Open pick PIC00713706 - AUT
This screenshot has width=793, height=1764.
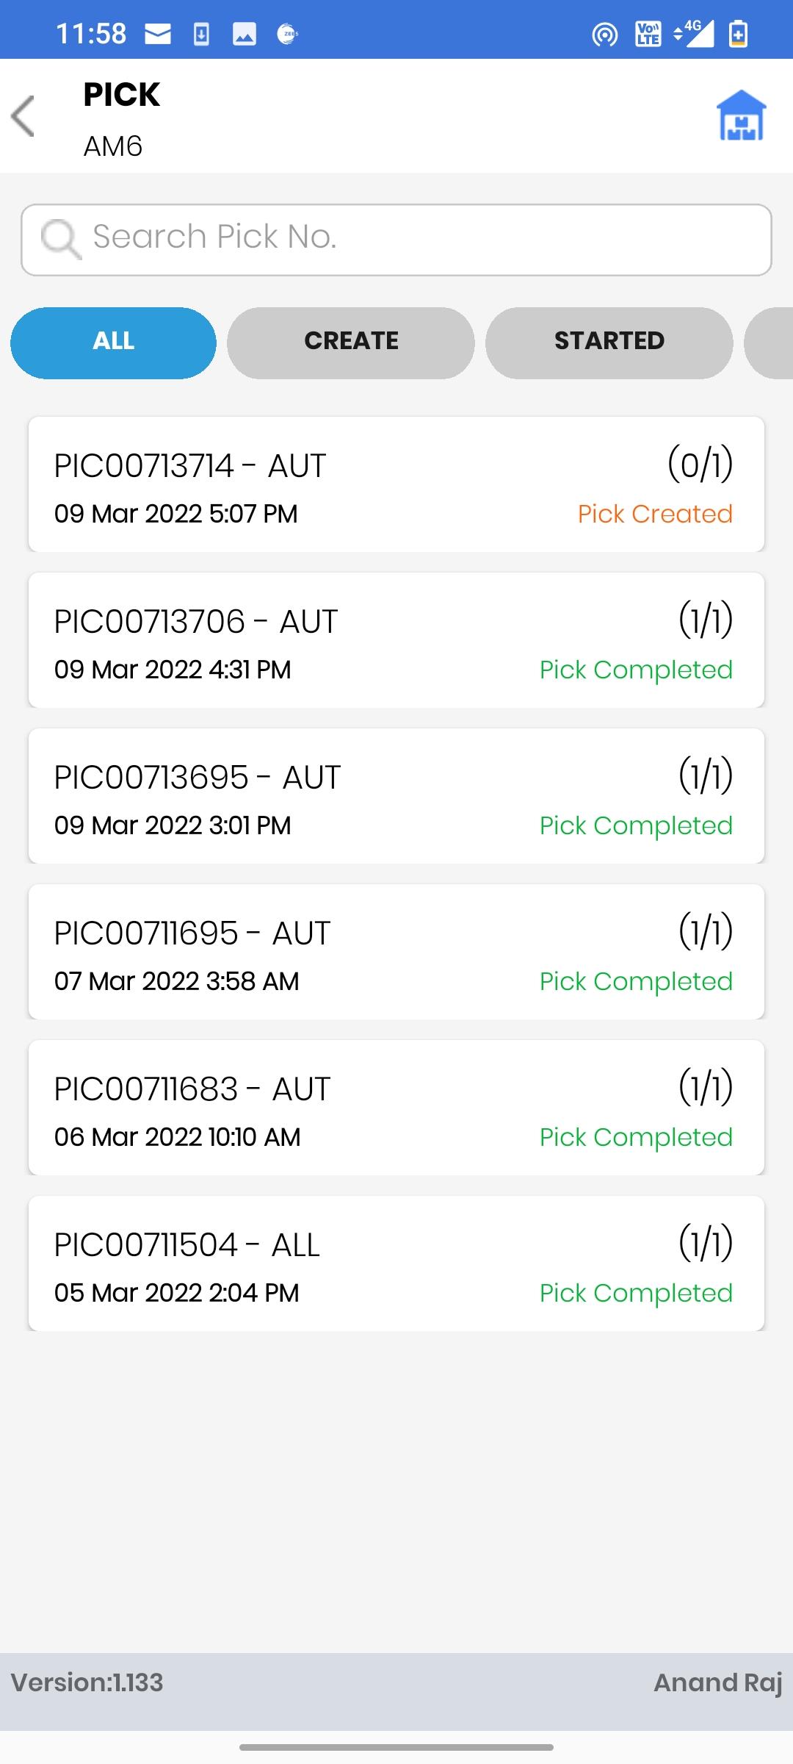click(x=396, y=640)
